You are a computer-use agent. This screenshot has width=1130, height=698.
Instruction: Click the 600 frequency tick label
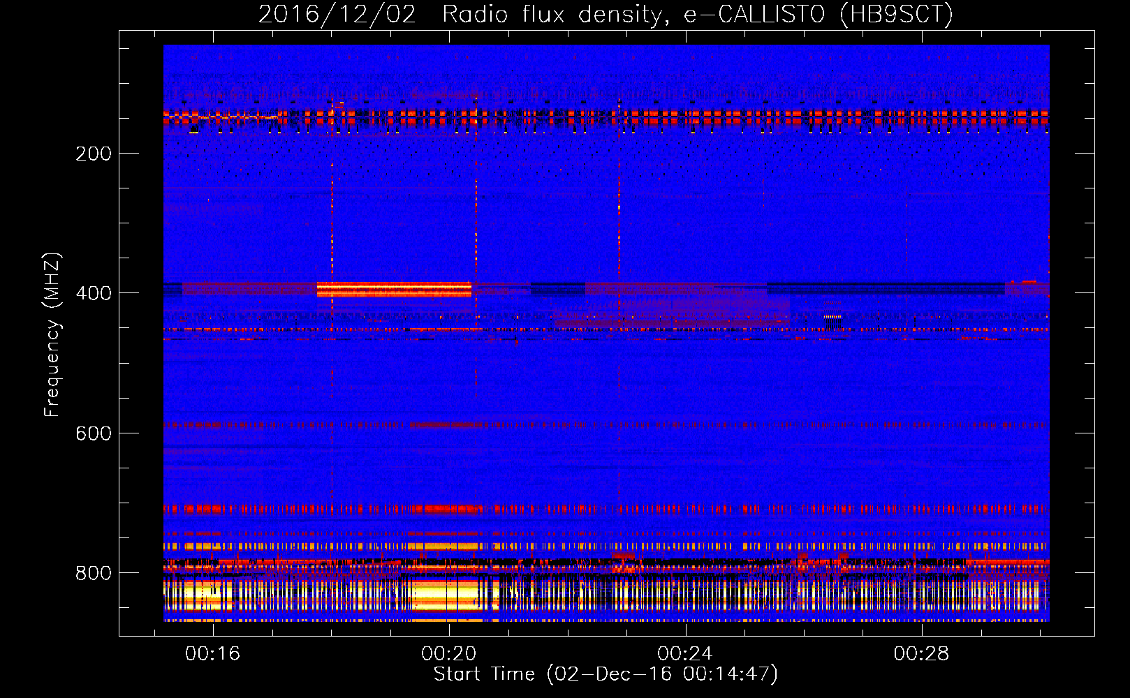(x=94, y=433)
